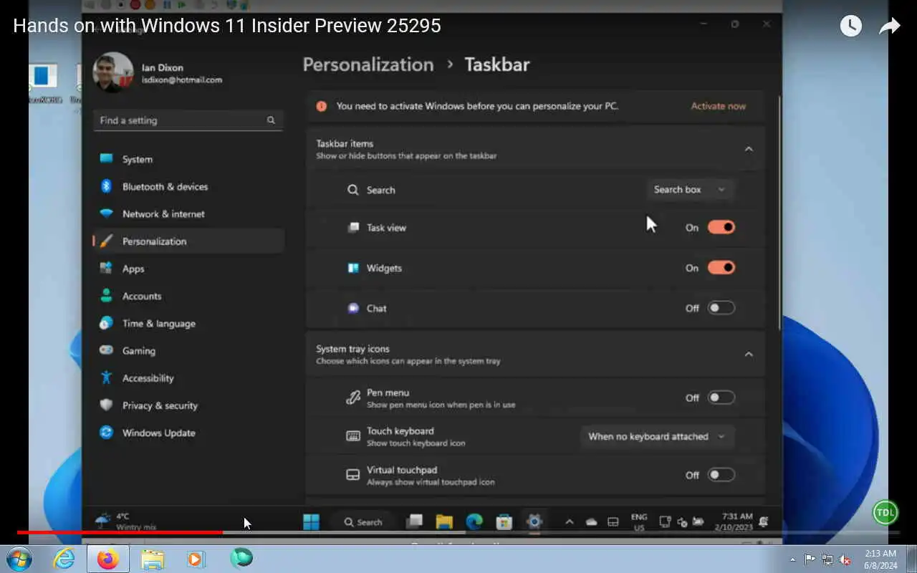917x573 pixels.
Task: Open Microsoft Edge on the Windows 11 taskbar
Action: tap(474, 522)
